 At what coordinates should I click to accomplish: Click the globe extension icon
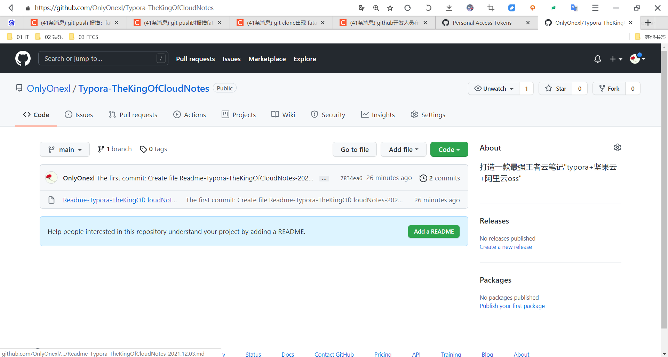click(470, 8)
